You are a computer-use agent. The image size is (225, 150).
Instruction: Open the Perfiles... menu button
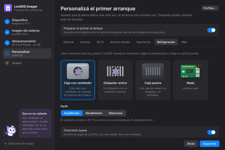210,8
